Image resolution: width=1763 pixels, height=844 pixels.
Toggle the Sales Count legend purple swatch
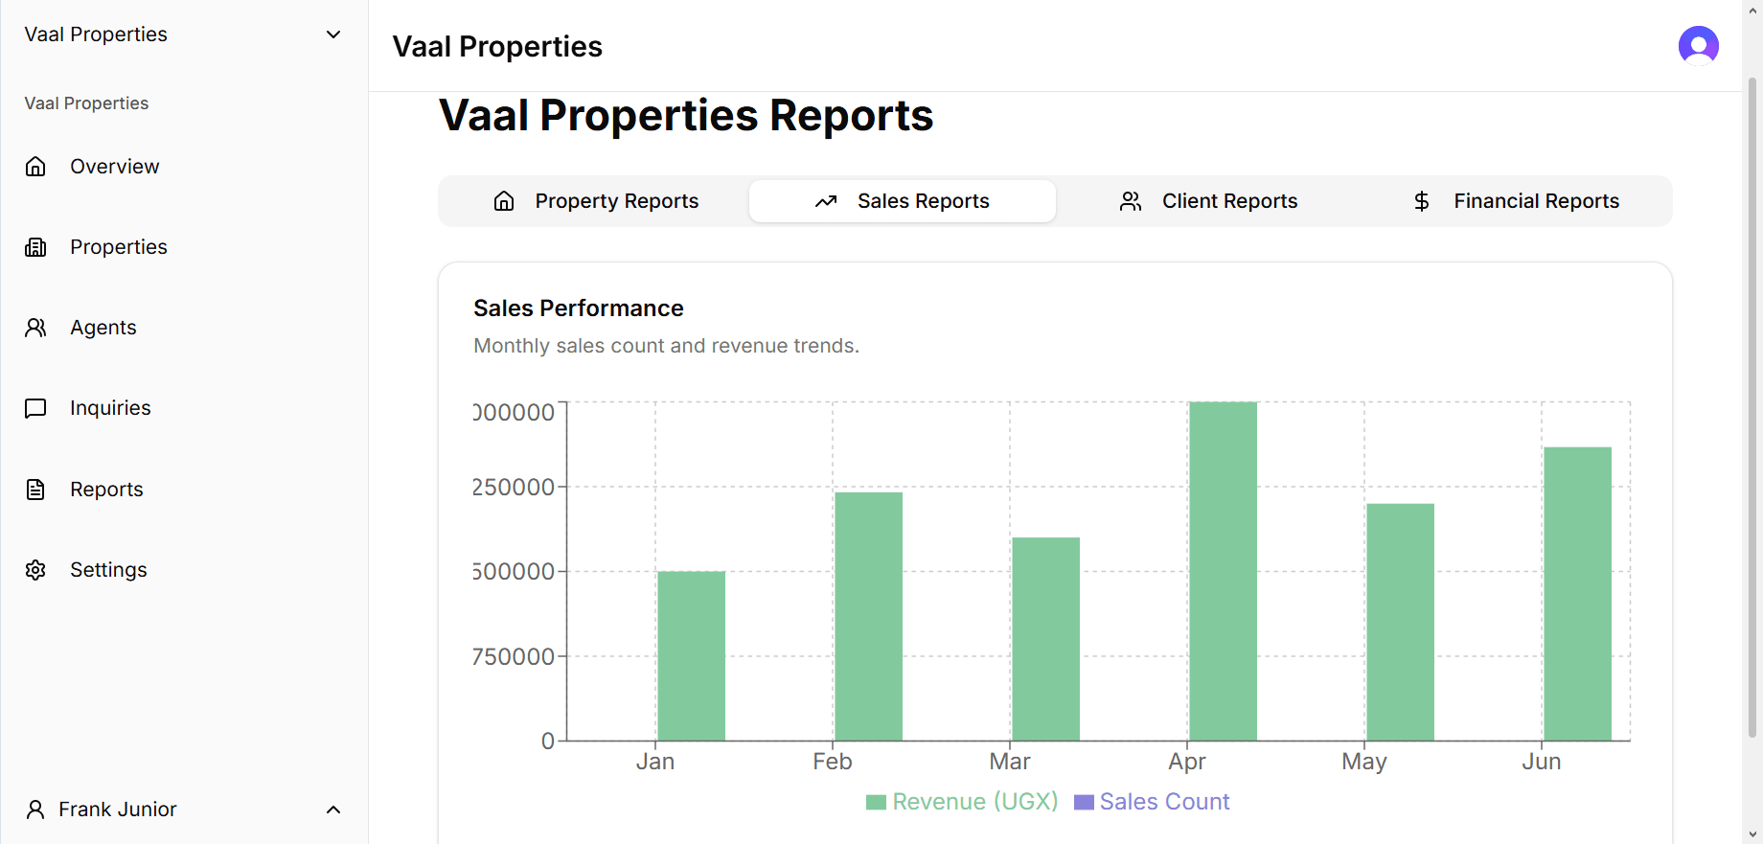pyautogui.click(x=1084, y=802)
